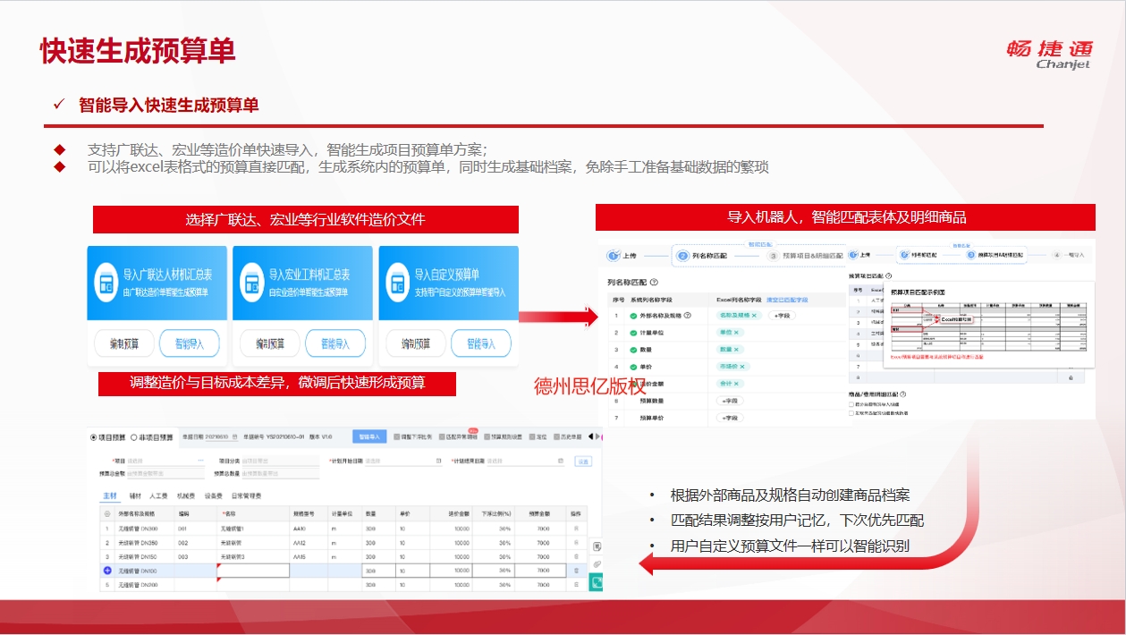
Task: Click the attachment paperclip icon beside table
Action: coord(597,564)
